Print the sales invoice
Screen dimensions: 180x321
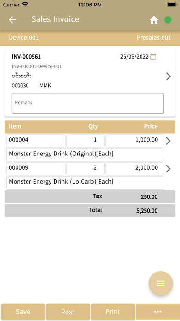112,312
